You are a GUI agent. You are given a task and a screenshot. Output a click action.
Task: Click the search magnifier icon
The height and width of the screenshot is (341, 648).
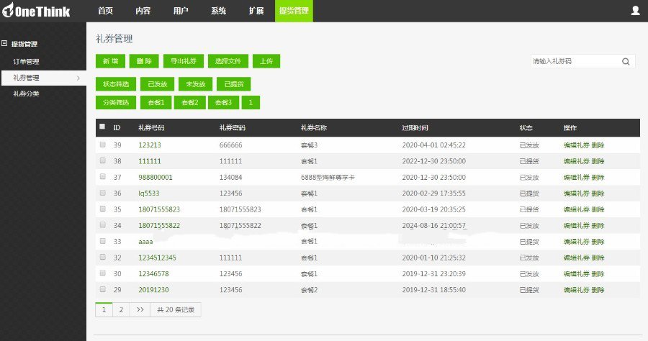pyautogui.click(x=626, y=62)
